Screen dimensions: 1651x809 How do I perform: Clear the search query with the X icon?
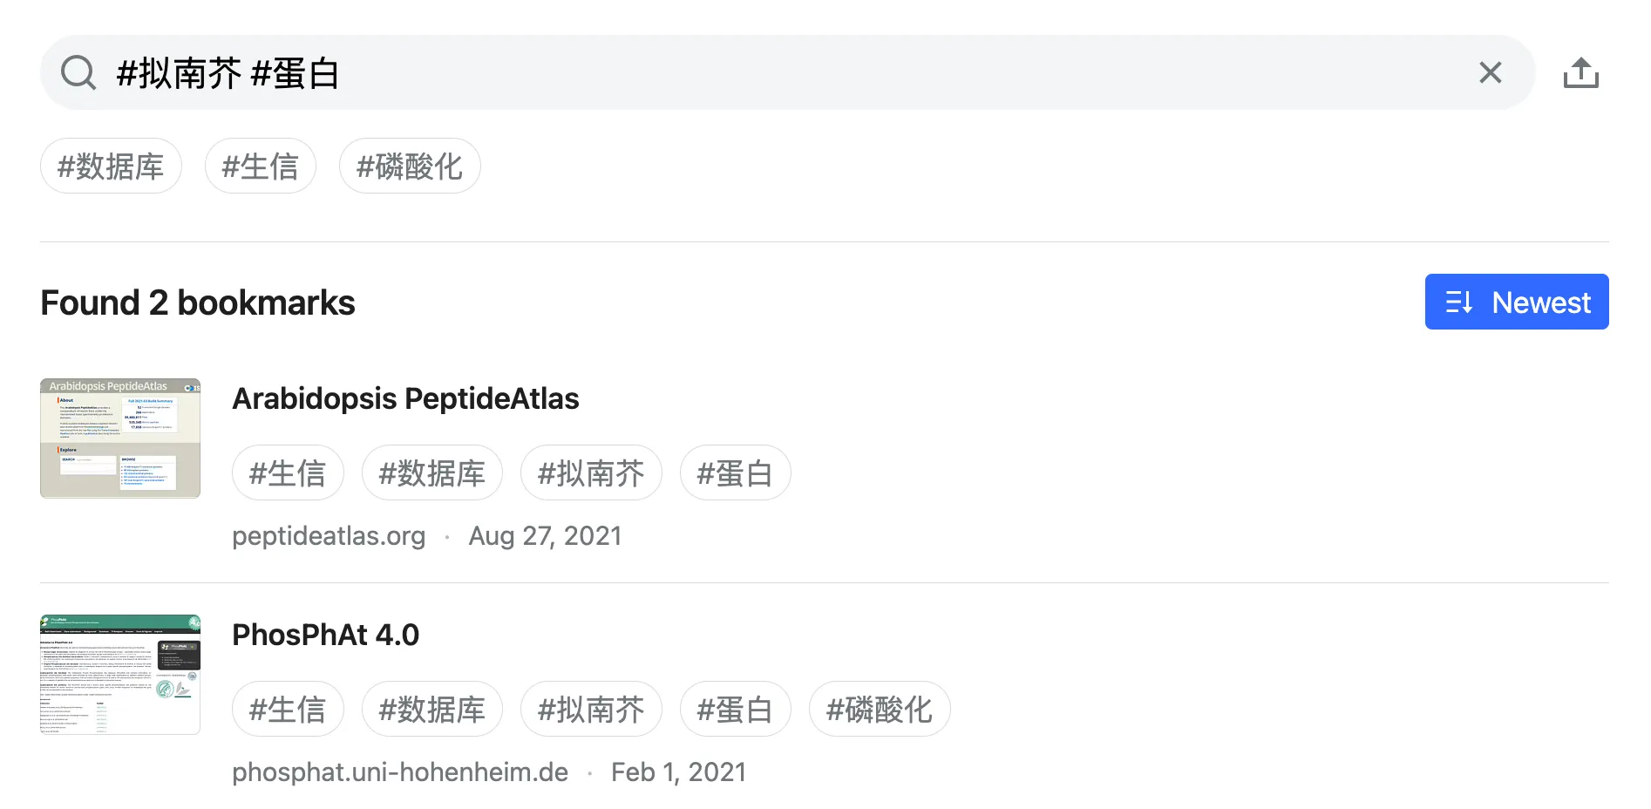1490,72
